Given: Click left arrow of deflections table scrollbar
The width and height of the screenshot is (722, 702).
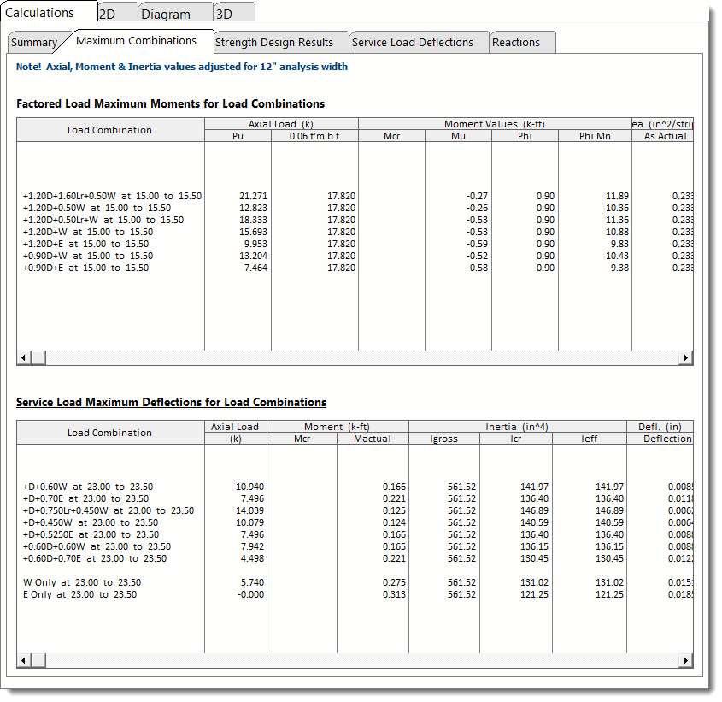Looking at the screenshot, I should pos(24,661).
